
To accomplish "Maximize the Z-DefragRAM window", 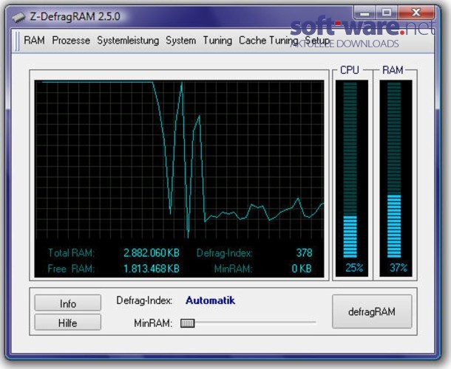I will tap(387, 13).
